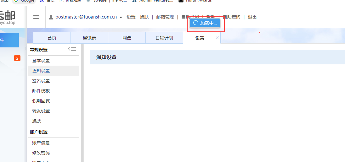
Task: Open 基本设置 in sidebar
Action: click(41, 61)
